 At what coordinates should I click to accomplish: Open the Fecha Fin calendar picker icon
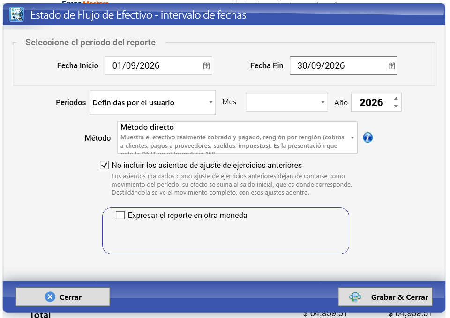pos(391,65)
